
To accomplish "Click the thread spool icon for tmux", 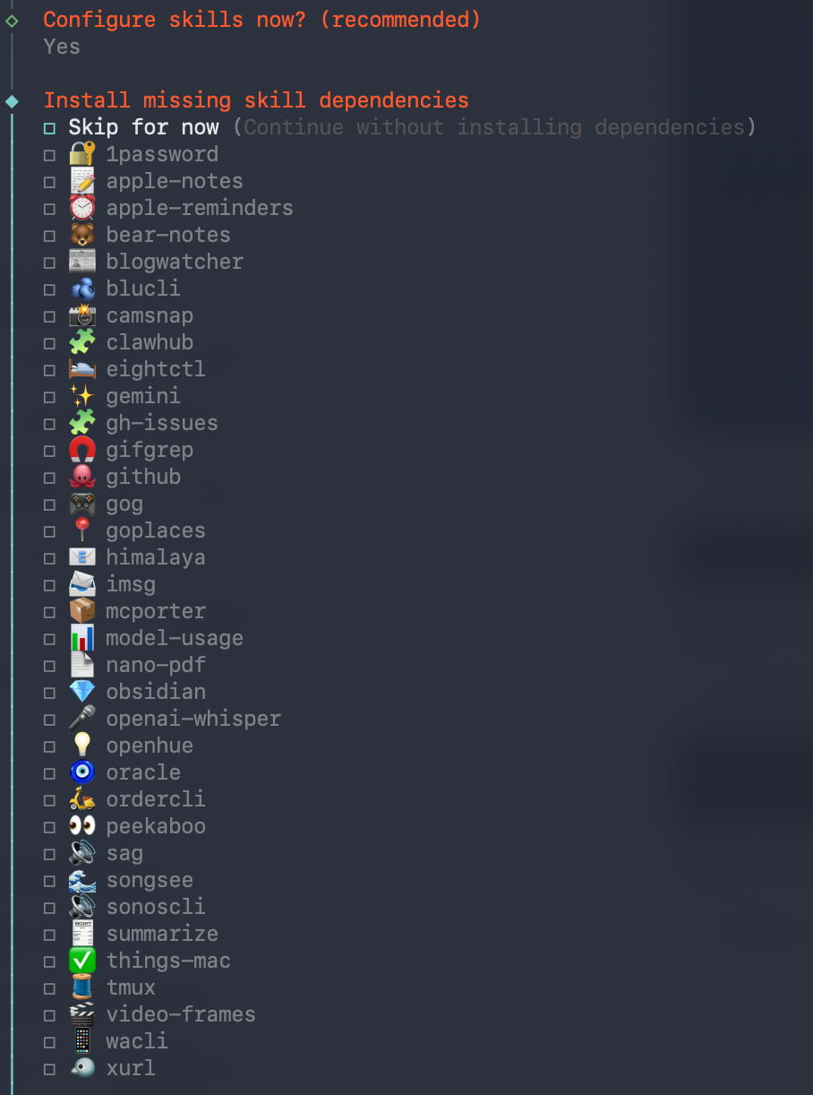I will point(82,987).
